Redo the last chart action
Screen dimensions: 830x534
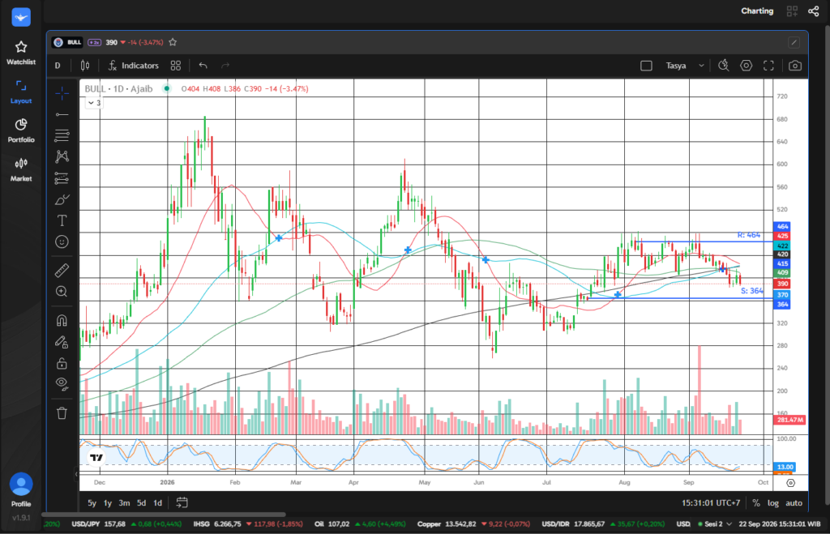click(225, 66)
